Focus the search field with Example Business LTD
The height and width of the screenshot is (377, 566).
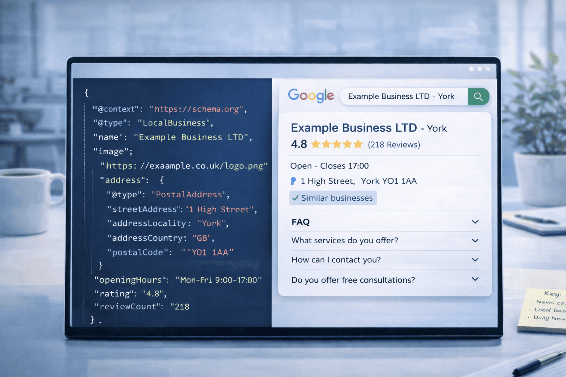404,96
